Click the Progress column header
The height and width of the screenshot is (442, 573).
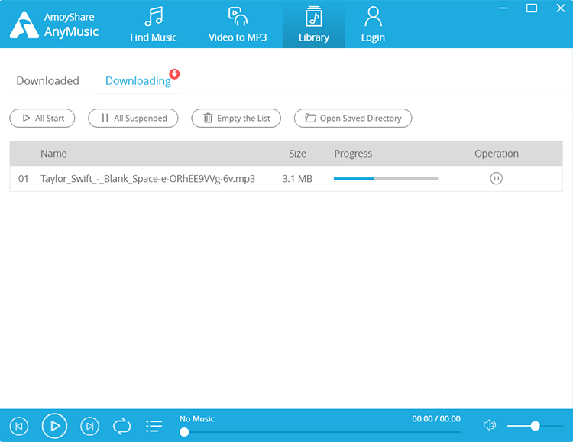click(353, 154)
